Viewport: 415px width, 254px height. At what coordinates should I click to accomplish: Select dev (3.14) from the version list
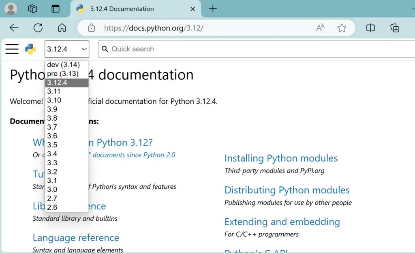(x=63, y=65)
